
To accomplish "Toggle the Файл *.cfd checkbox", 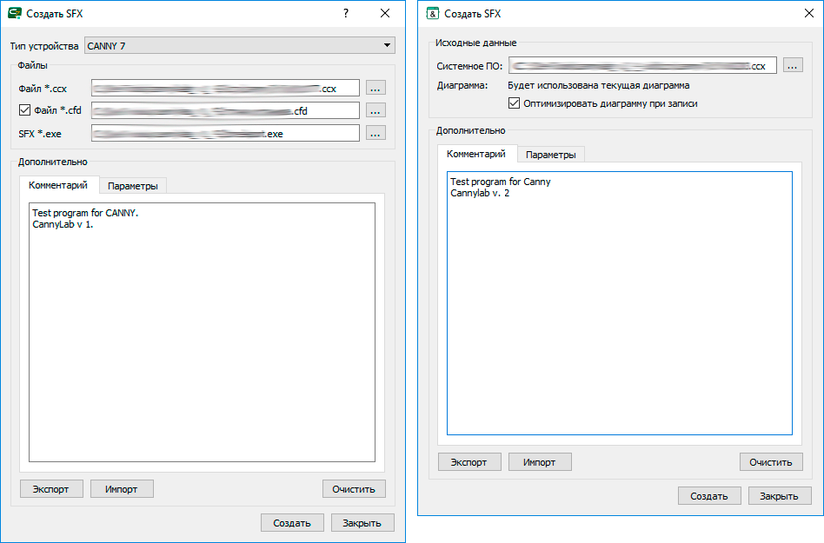I will pyautogui.click(x=24, y=109).
